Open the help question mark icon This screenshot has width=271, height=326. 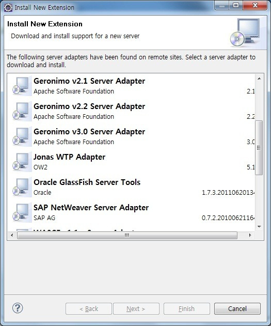click(x=18, y=308)
